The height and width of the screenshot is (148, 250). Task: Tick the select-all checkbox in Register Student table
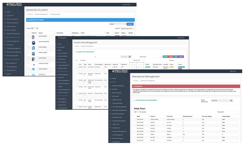[x=29, y=33]
